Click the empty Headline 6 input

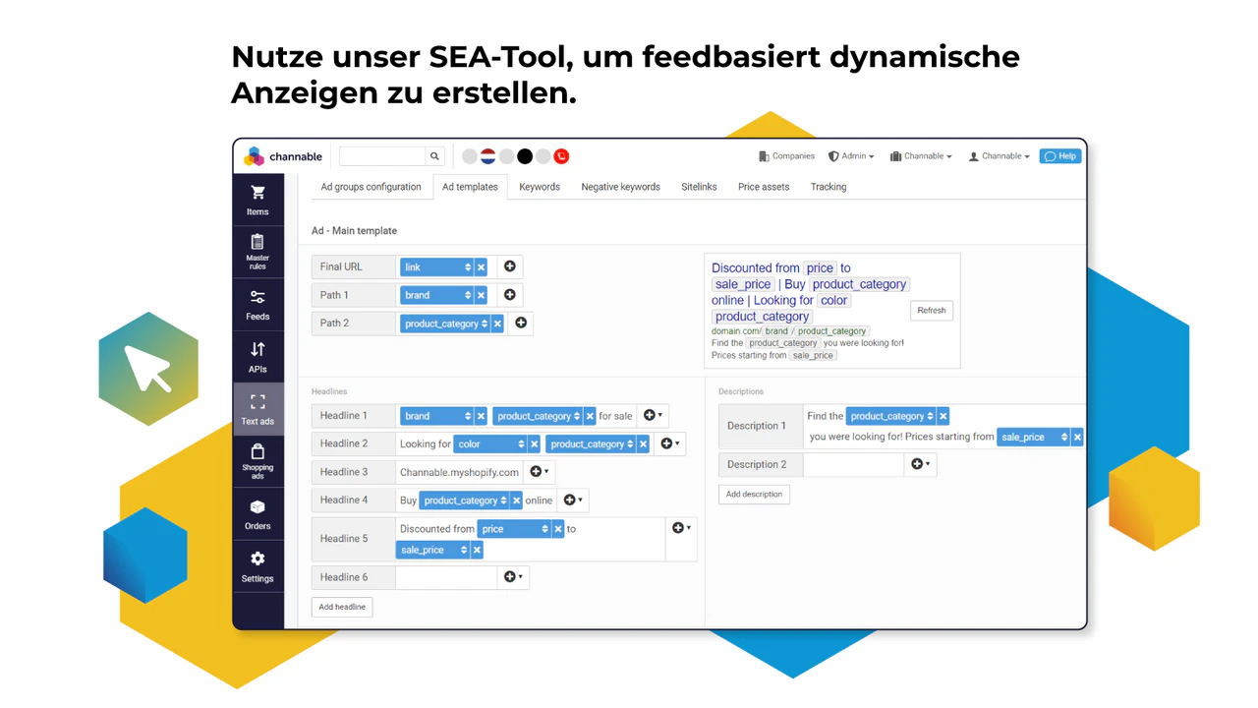[x=446, y=577]
